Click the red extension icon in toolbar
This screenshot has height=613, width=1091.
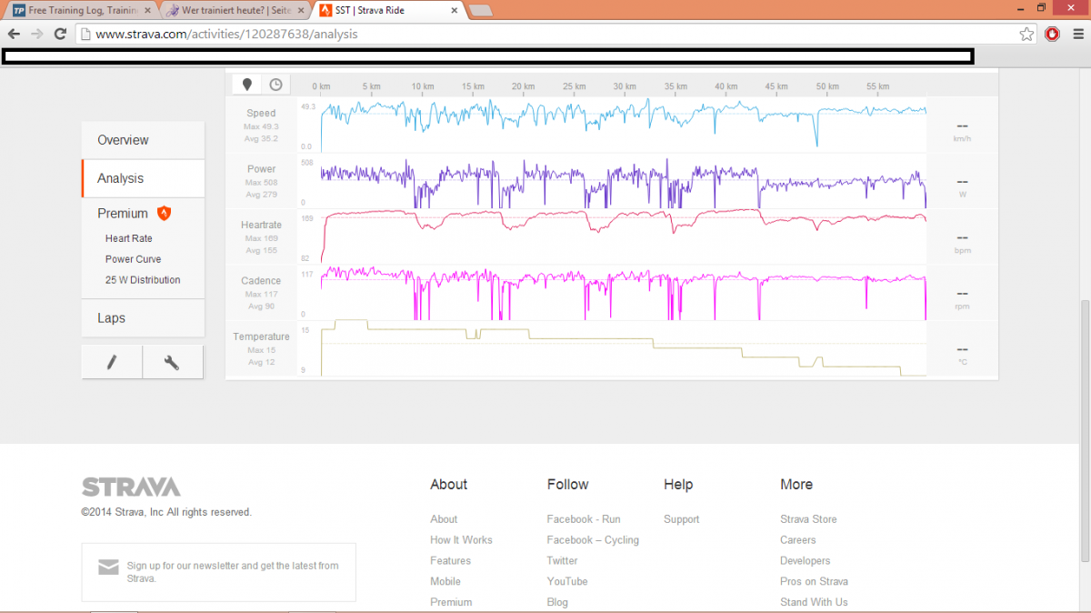[1052, 34]
